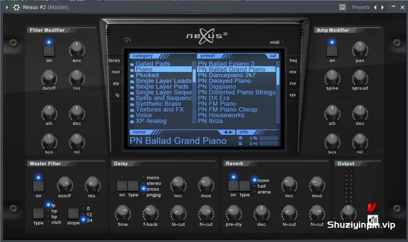This screenshot has height=242, width=408.
Task: Click the Amp Modifier pan knob
Action: pos(360,49)
